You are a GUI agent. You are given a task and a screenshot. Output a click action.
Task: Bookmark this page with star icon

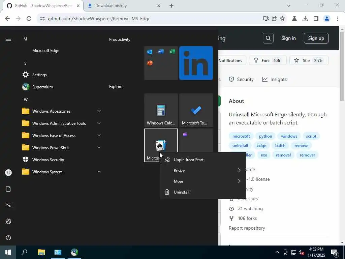pos(282,19)
